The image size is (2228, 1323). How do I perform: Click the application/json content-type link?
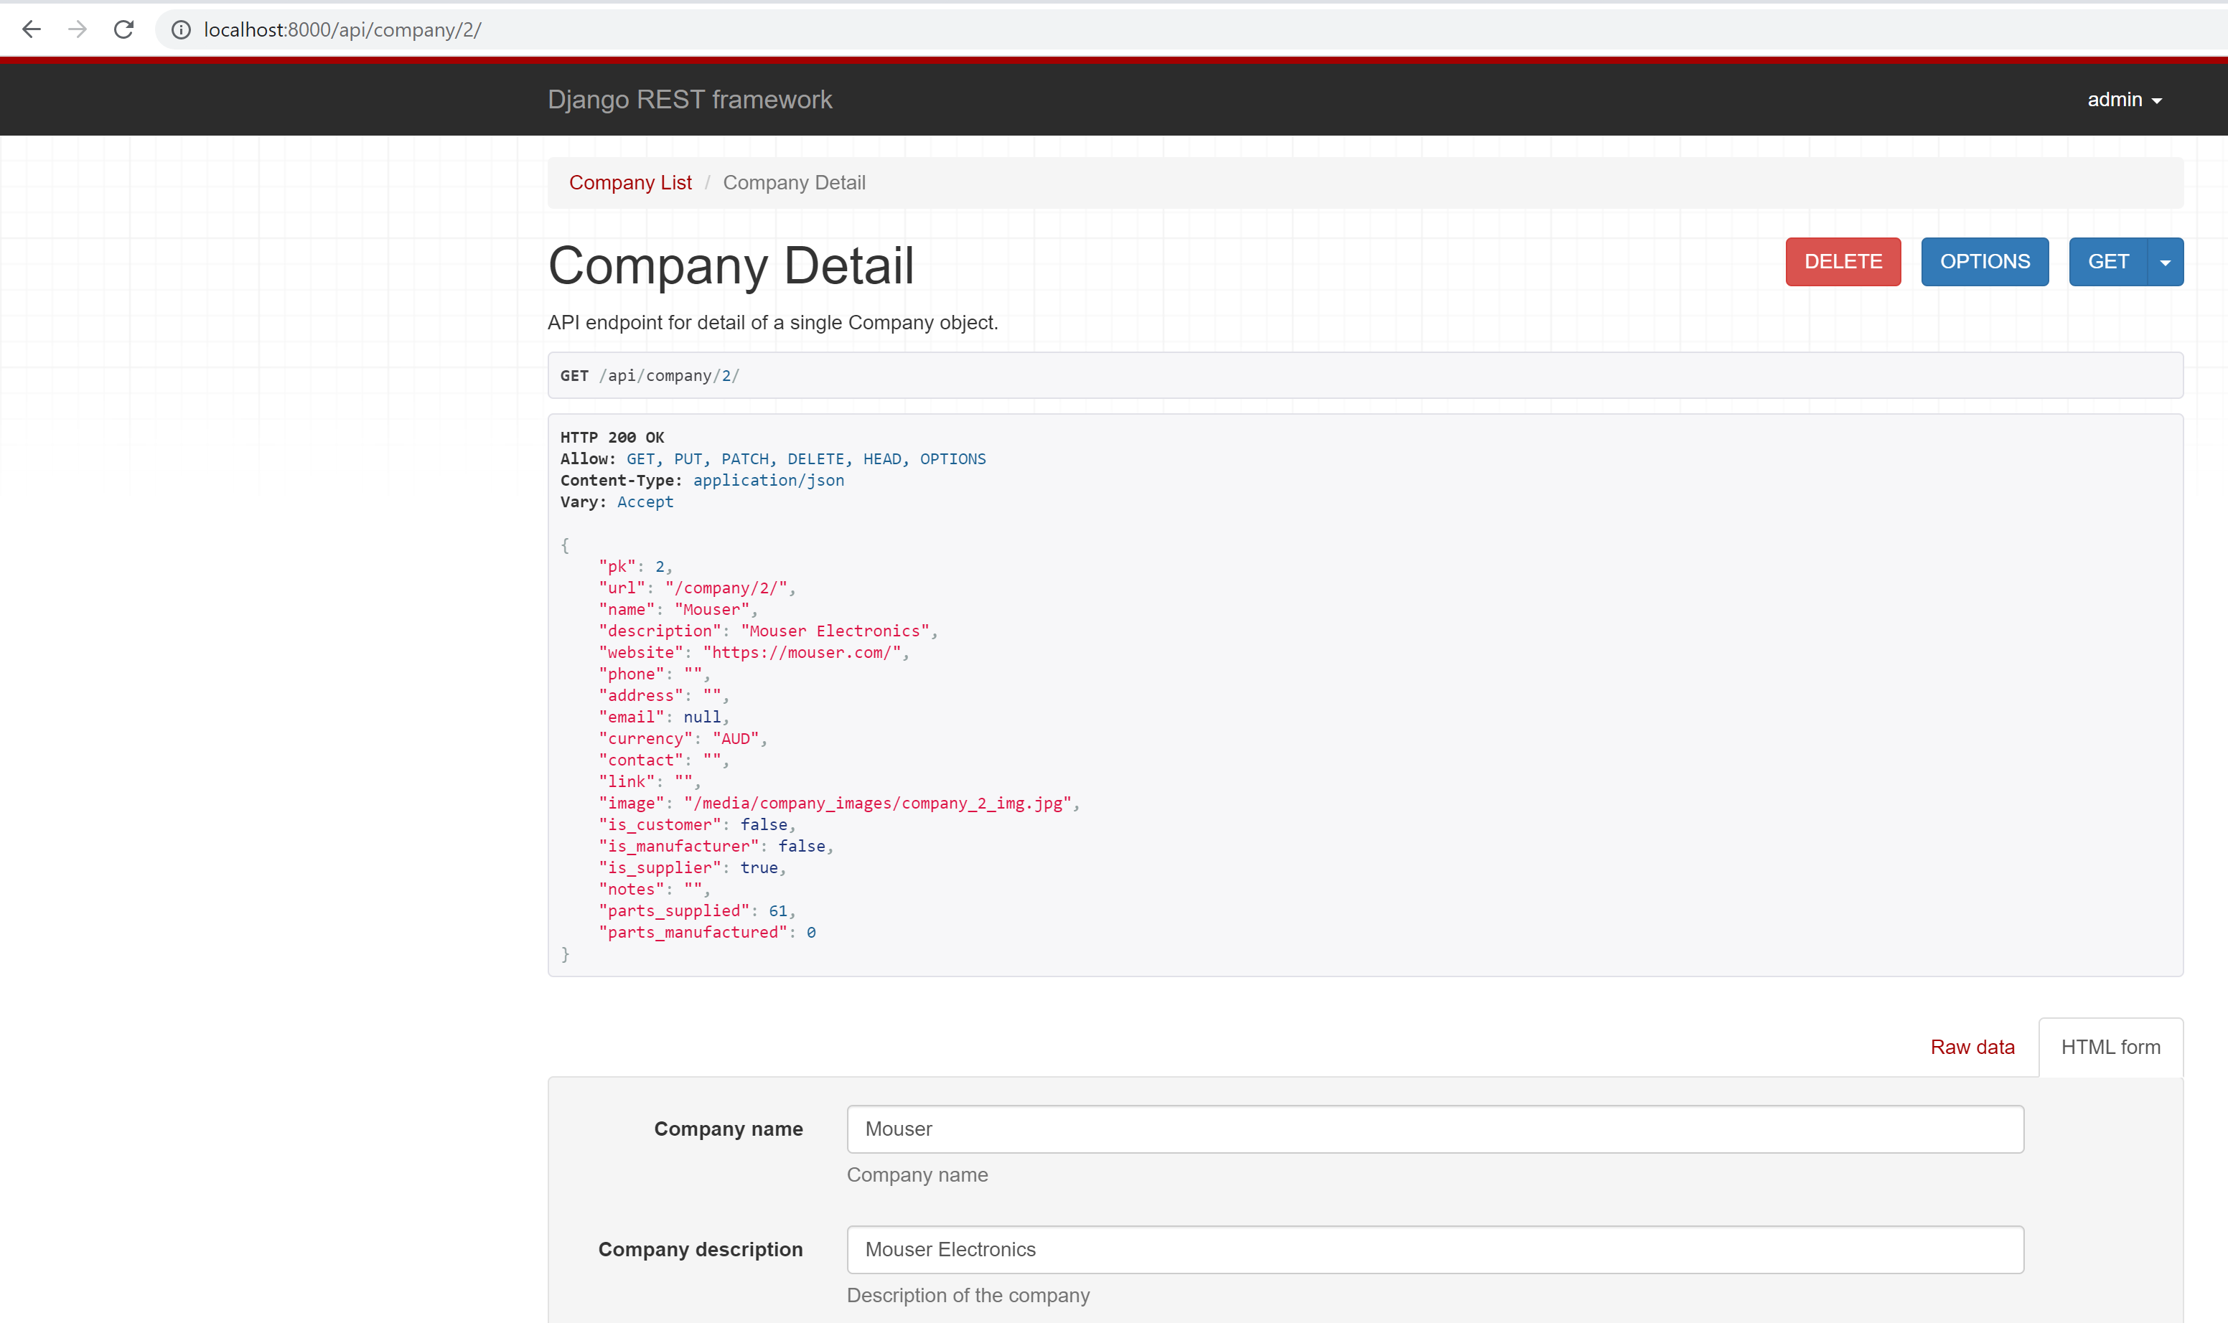click(x=768, y=480)
